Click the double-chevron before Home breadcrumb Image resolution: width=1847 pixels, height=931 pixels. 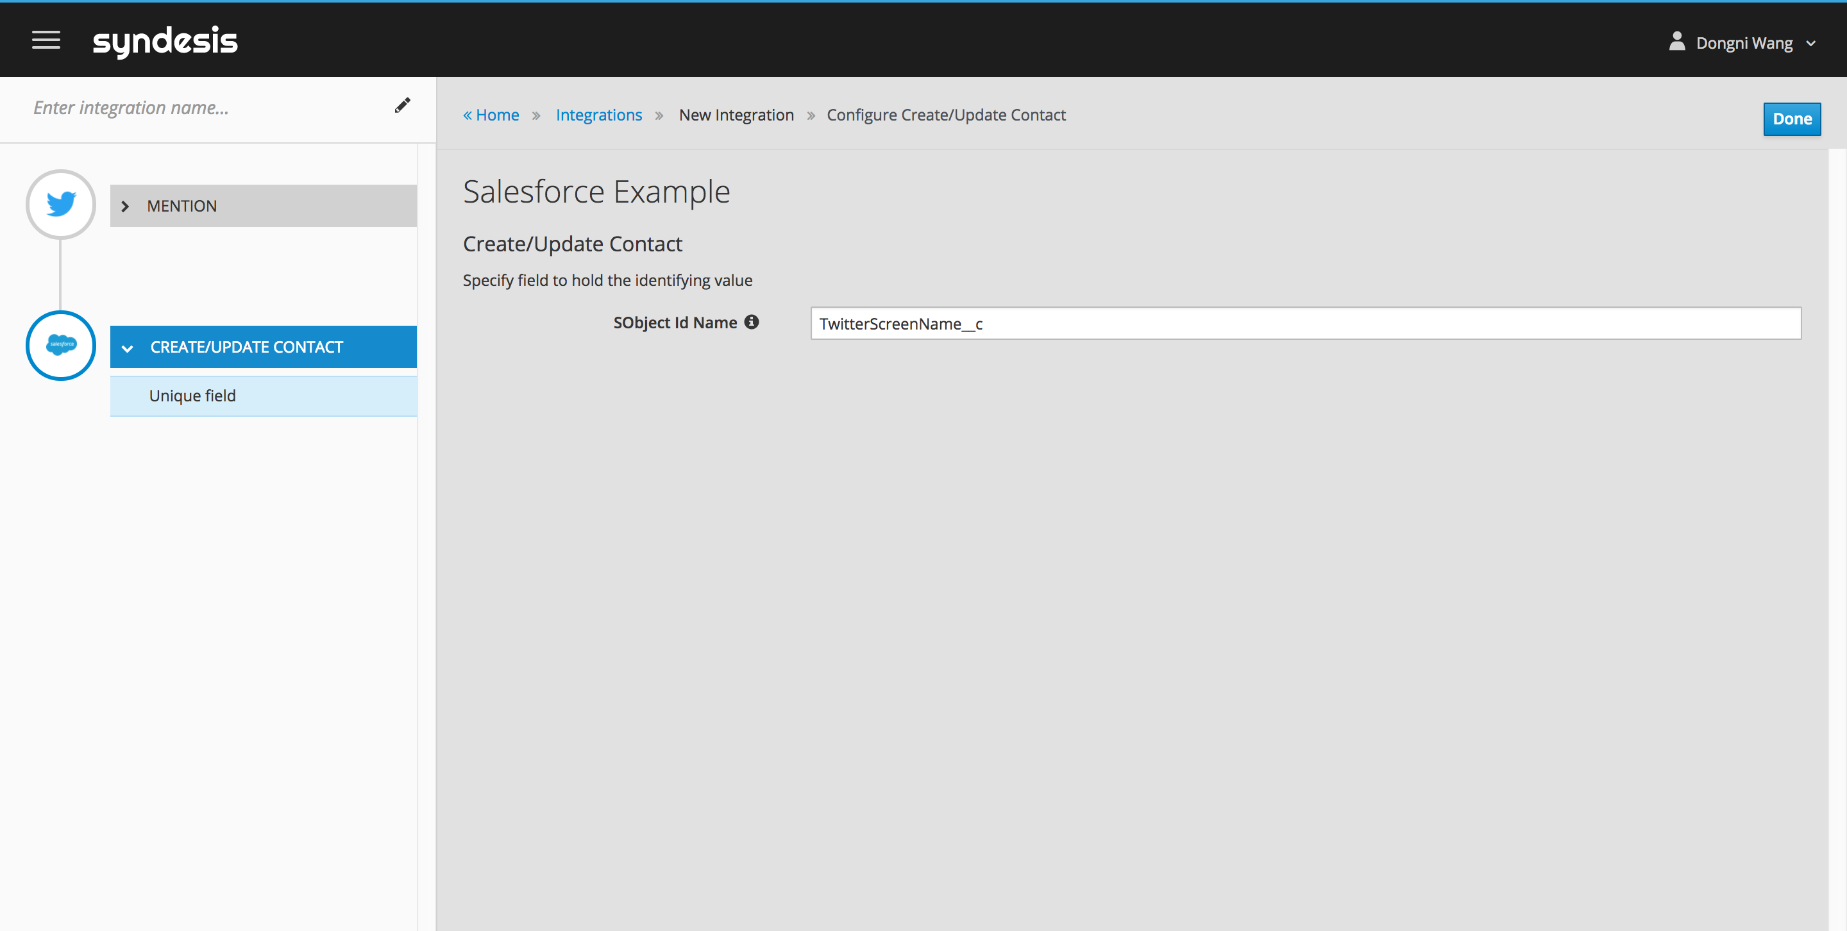tap(468, 115)
